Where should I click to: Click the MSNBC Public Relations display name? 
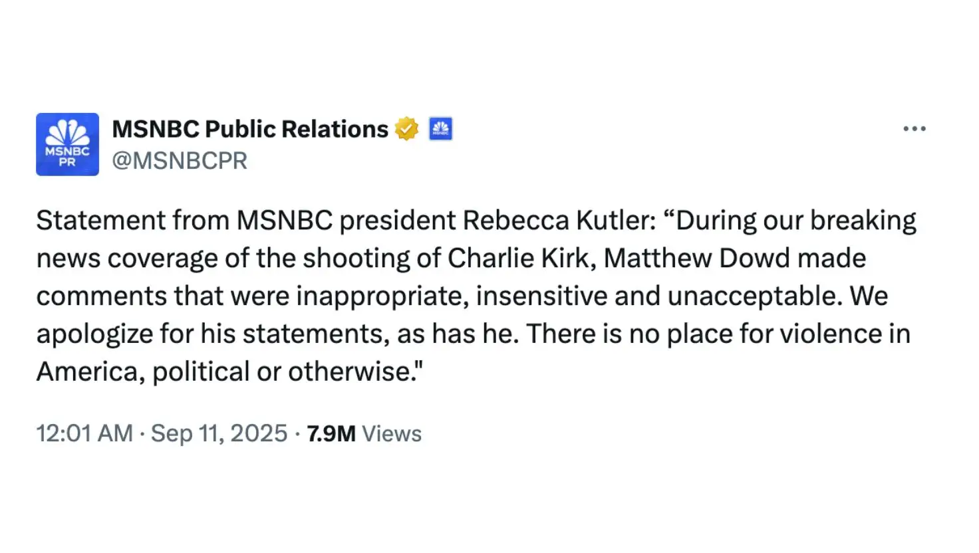(251, 128)
